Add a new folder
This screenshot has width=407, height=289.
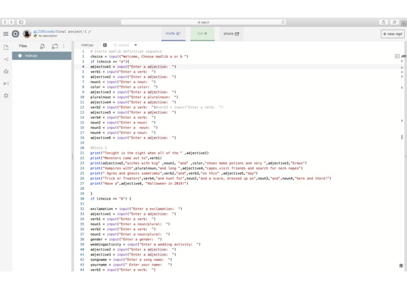54,46
